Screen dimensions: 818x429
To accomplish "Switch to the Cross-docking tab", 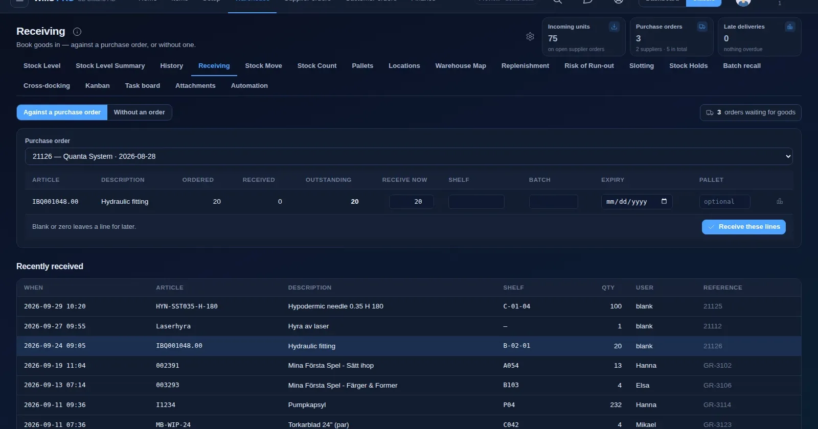I will pos(47,86).
